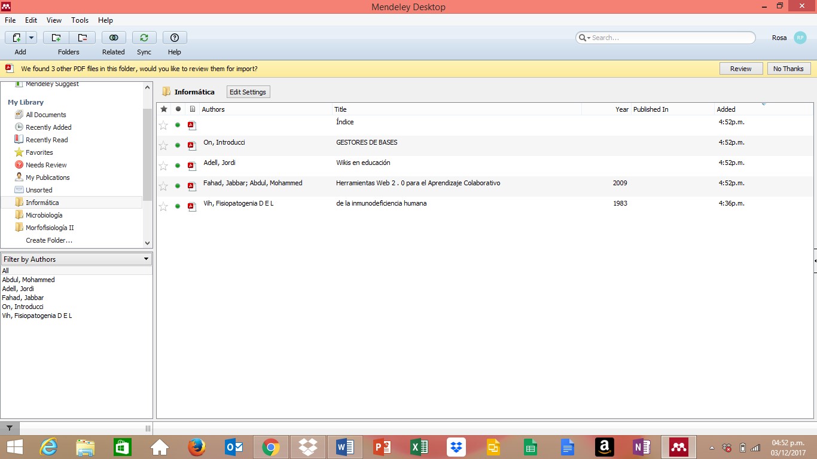Sort by the favorites star column header
This screenshot has width=817, height=459.
point(164,109)
